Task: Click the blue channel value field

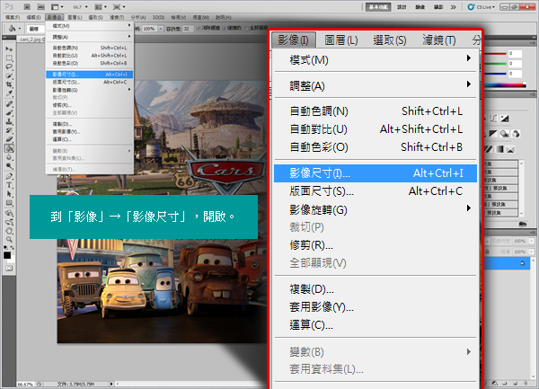Action: point(515,74)
